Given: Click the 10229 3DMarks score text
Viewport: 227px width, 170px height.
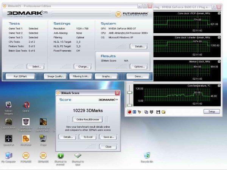Looking at the screenshot, I should point(88,111).
